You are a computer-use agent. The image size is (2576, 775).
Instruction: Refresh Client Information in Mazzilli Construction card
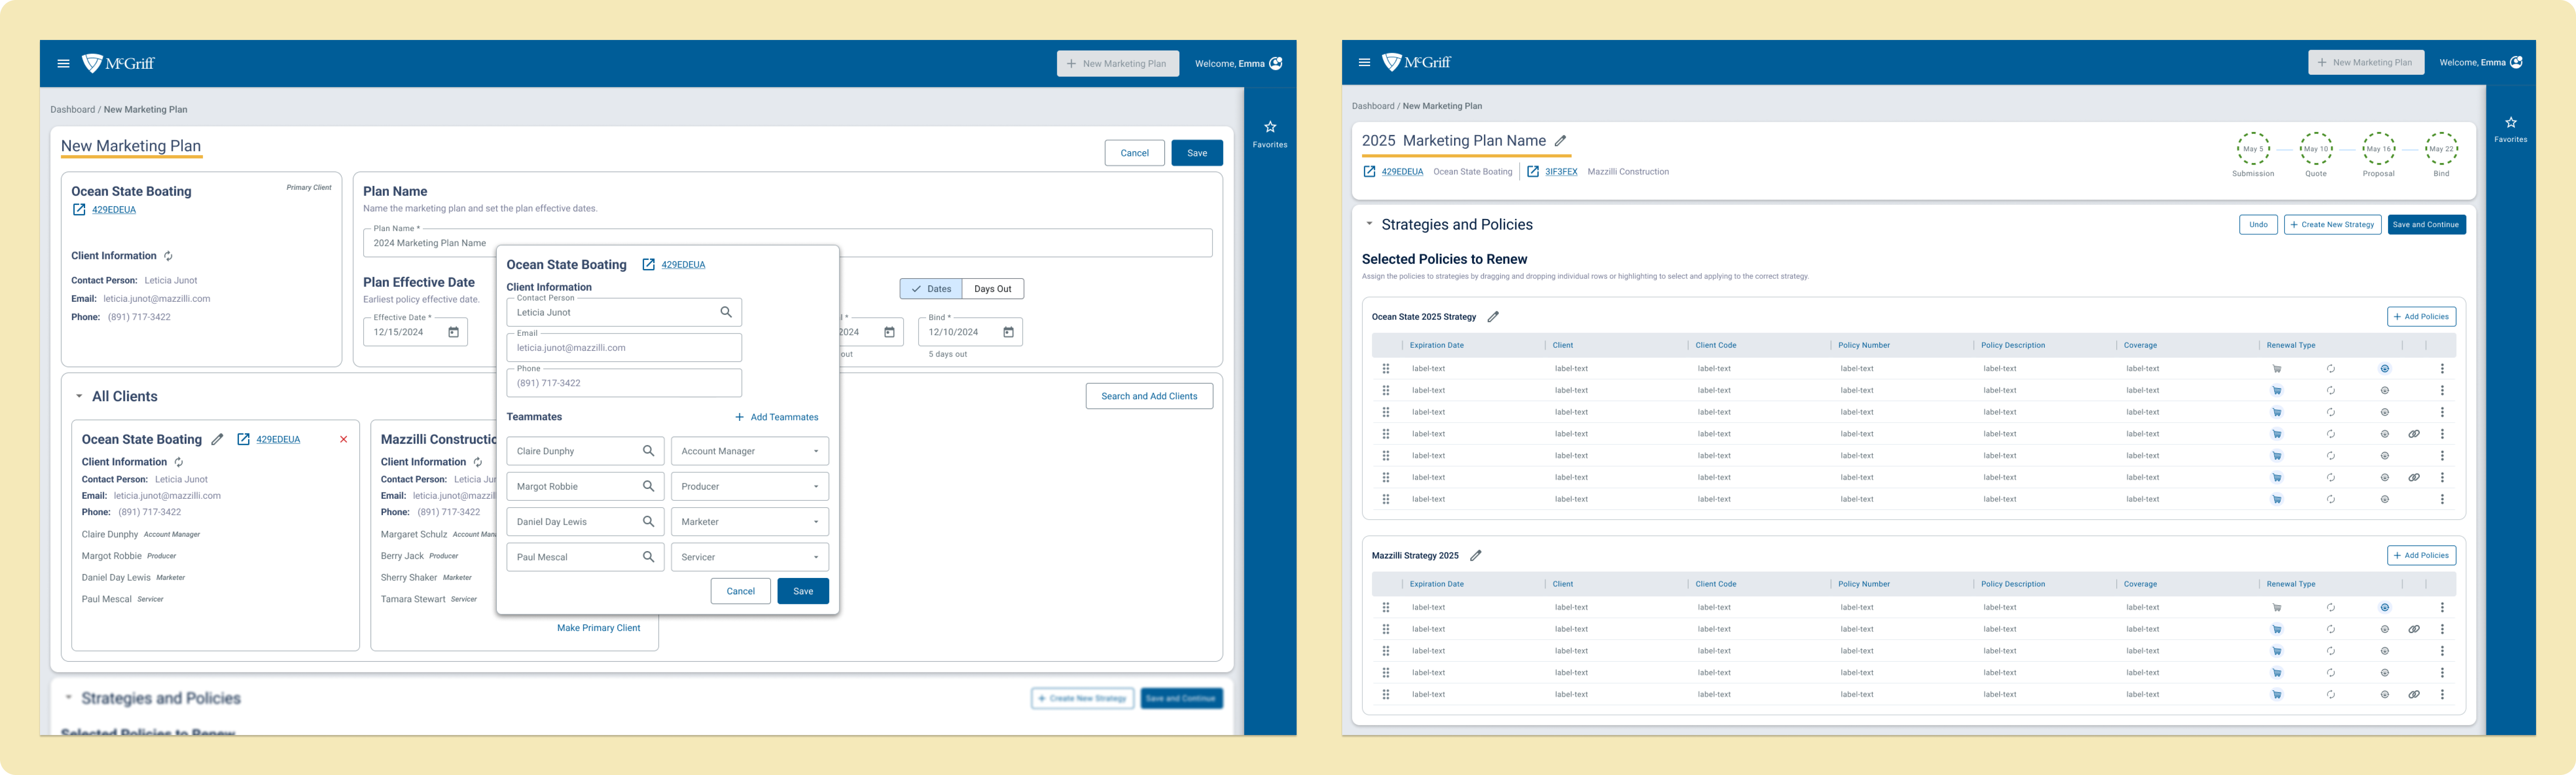click(478, 462)
